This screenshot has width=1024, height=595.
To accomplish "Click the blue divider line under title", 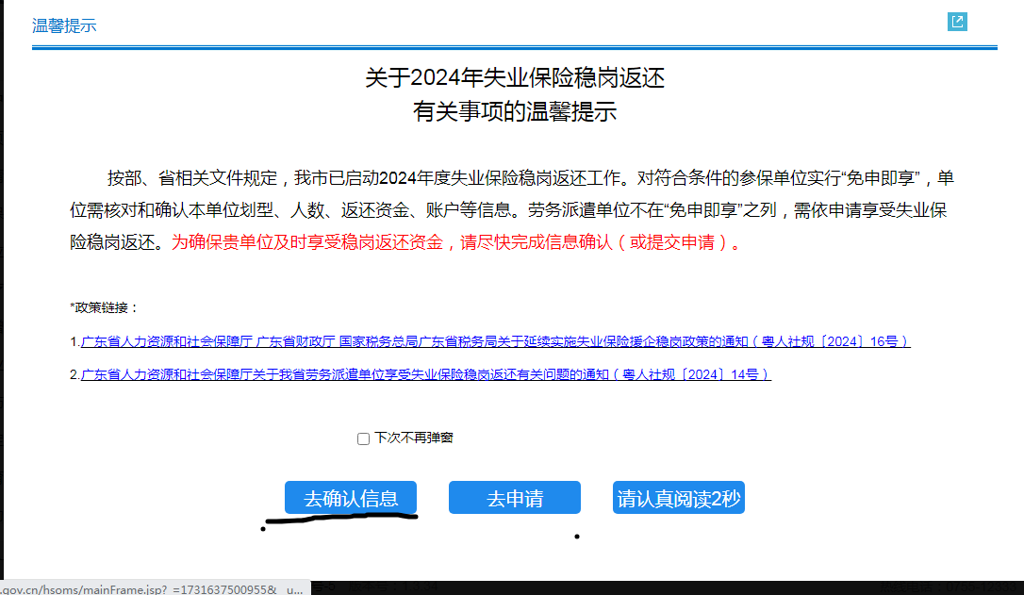I will (515, 47).
